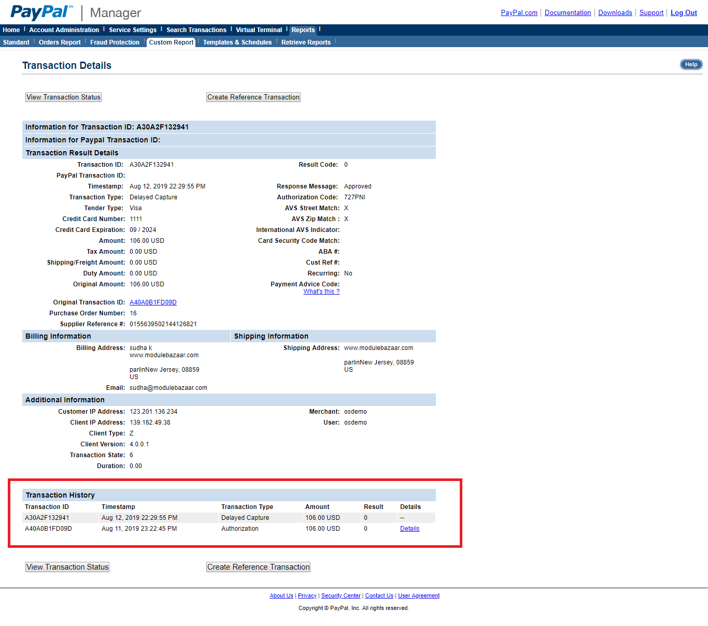
Task: Open the Home menu item
Action: click(11, 30)
